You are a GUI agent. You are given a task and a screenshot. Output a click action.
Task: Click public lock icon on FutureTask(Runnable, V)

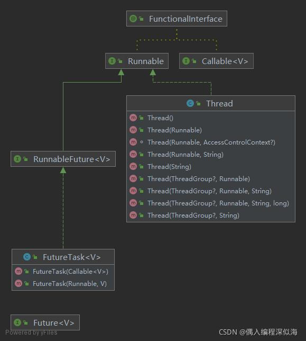(27, 284)
